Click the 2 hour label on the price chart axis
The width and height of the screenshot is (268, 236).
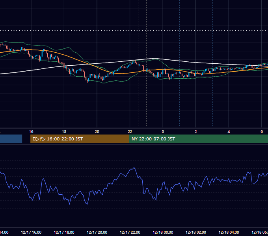point(196,132)
